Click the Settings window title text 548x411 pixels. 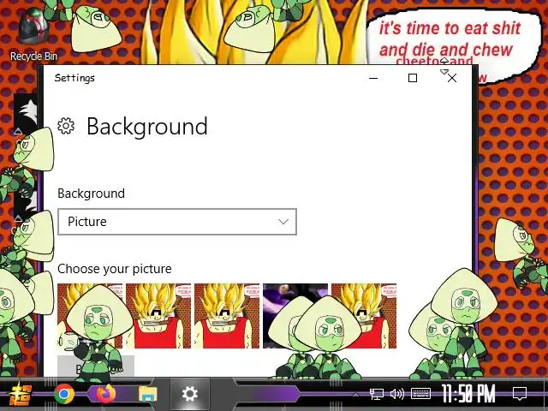[74, 78]
